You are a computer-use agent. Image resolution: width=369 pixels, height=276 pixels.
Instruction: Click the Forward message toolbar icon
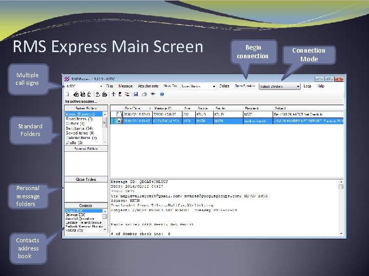89,95
